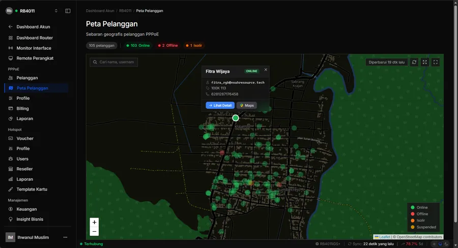This screenshot has width=458, height=248.
Task: Open PPPoE Profile page
Action: 37,98
